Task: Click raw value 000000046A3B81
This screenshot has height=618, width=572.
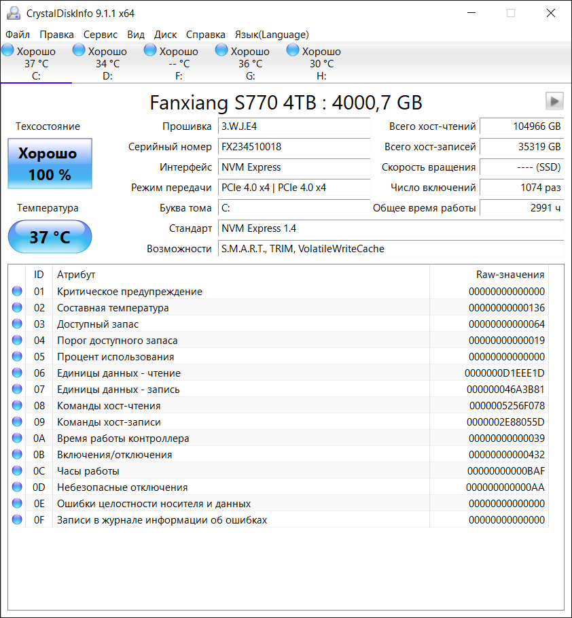Action: (505, 390)
